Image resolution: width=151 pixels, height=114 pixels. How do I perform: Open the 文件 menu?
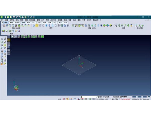point(2,20)
